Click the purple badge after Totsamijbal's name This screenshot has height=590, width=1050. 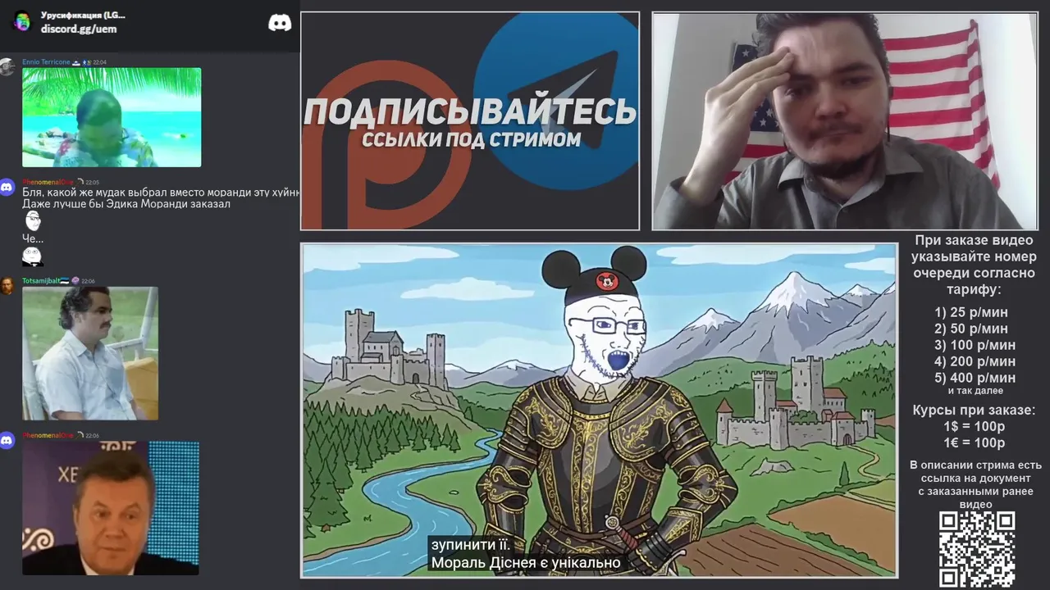coord(75,281)
